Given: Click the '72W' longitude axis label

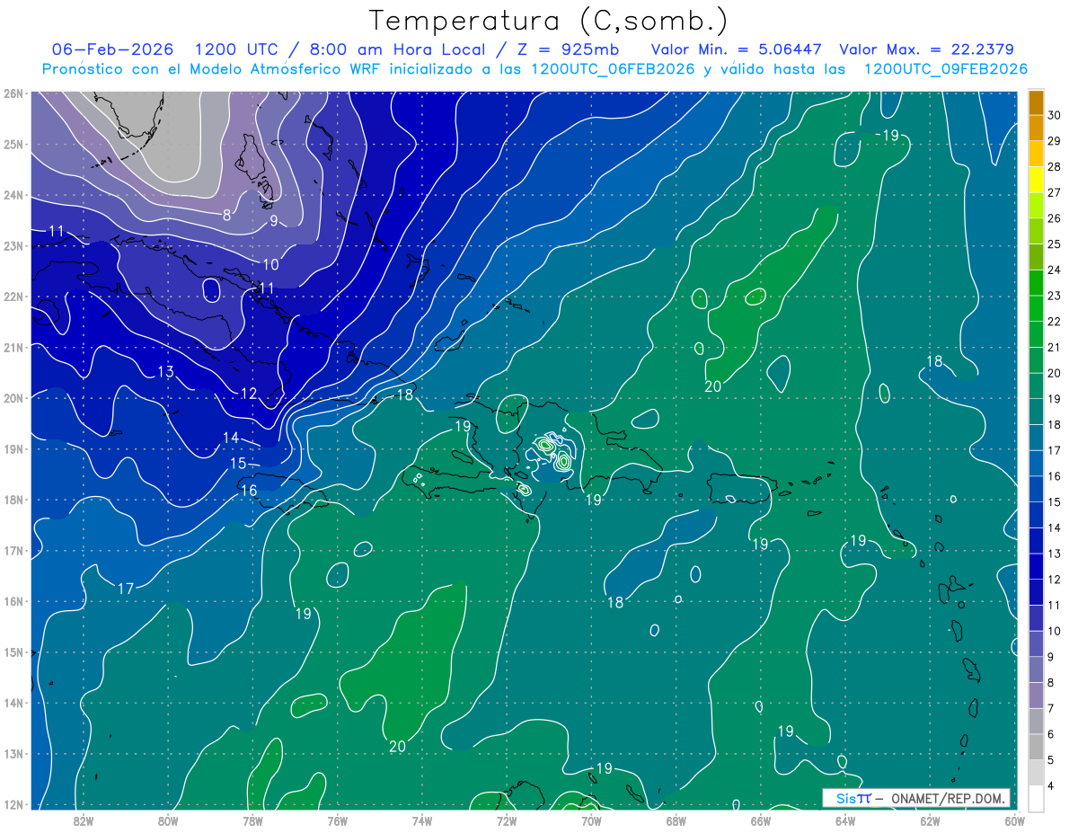Looking at the screenshot, I should 506,820.
